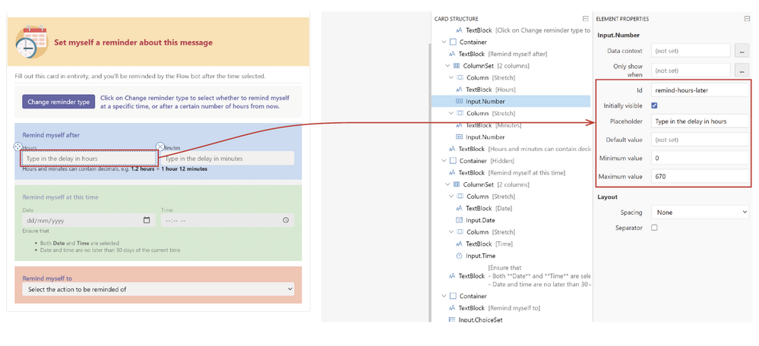
Task: Collapse the Element Properties panel with its minus icon
Action: tap(747, 19)
